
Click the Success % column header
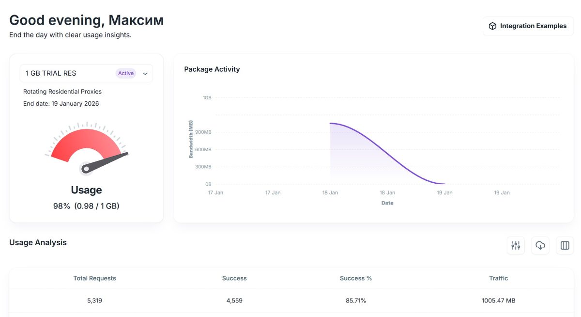click(356, 278)
